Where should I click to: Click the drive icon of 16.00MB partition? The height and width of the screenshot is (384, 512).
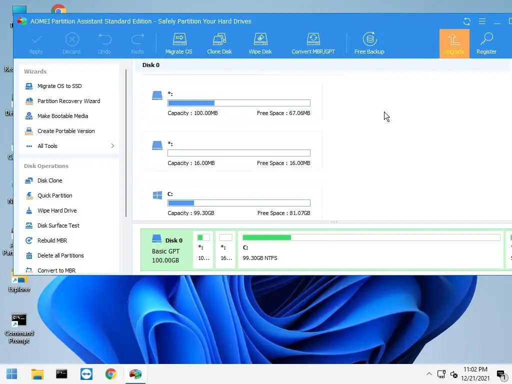pos(157,145)
